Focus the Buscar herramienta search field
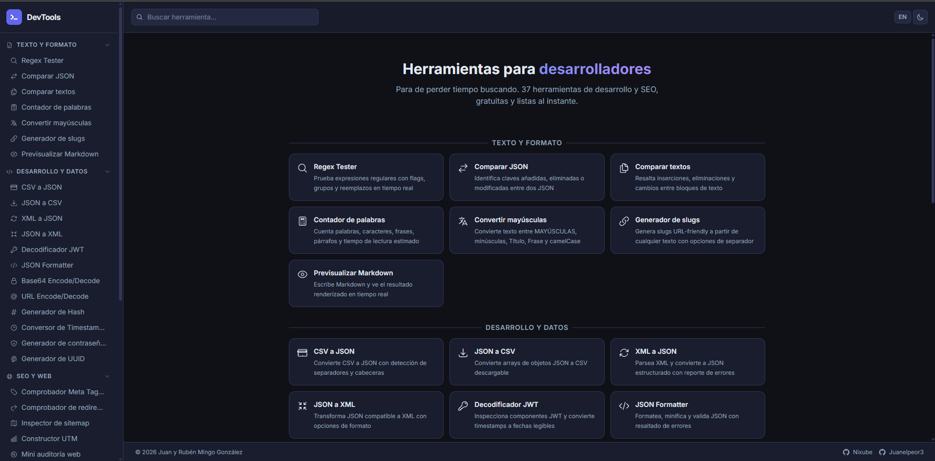Viewport: 935px width, 461px height. (225, 17)
